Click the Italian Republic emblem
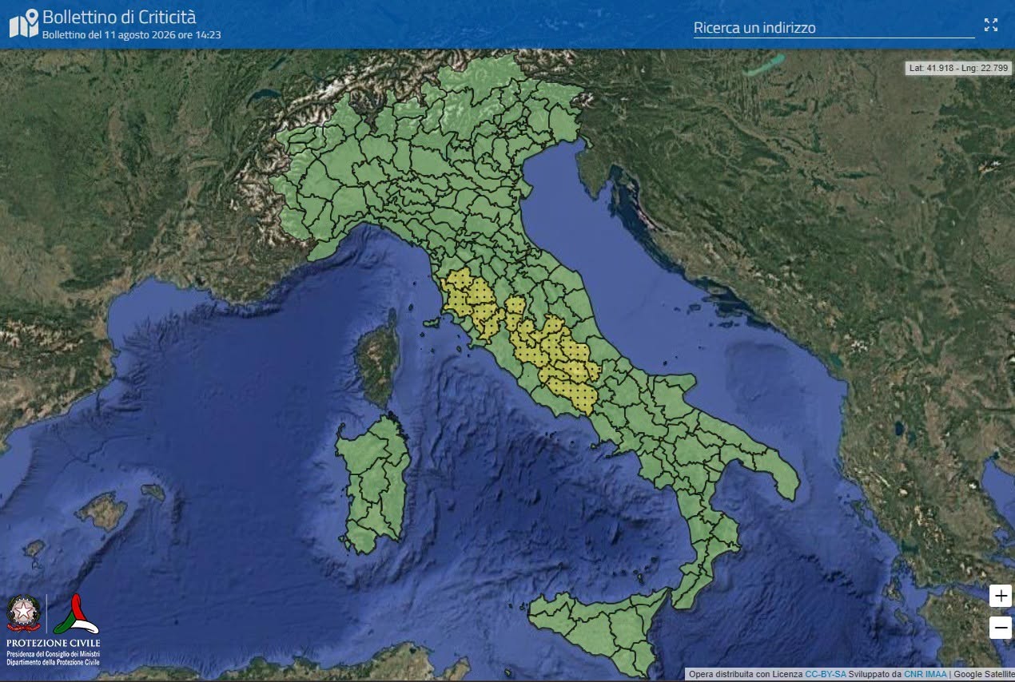The width and height of the screenshot is (1015, 682). 23,613
